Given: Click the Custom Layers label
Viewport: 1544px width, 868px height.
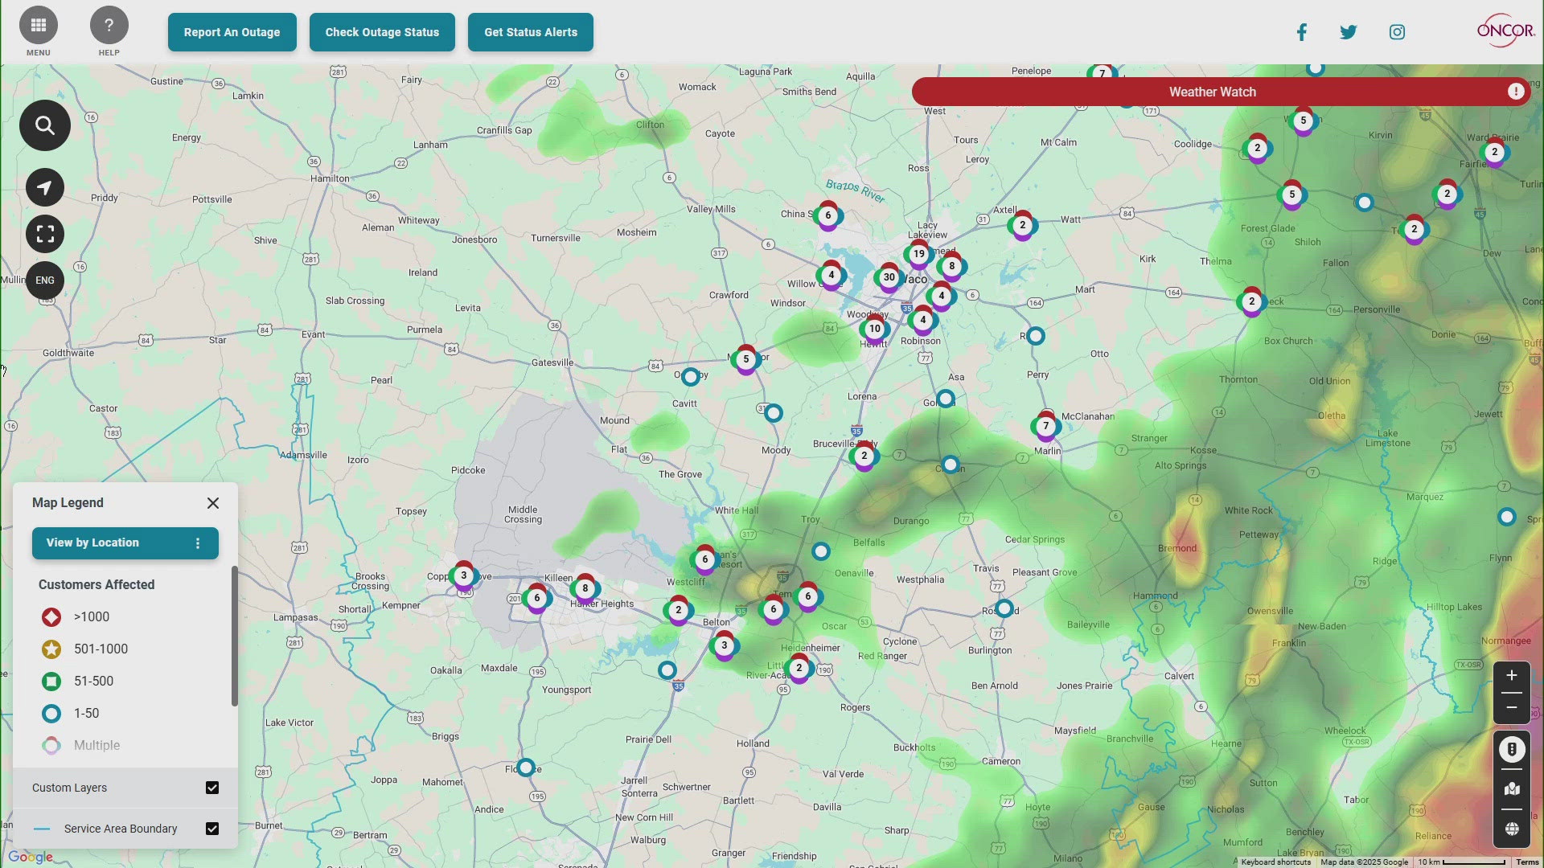Looking at the screenshot, I should 69,788.
